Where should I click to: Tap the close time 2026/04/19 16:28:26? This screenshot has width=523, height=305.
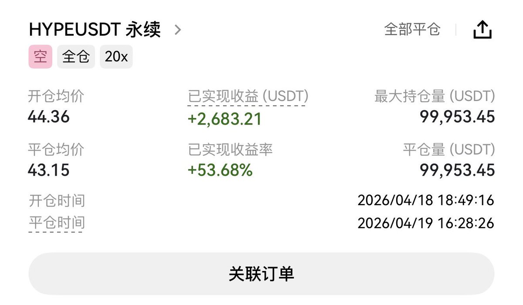[x=426, y=223]
